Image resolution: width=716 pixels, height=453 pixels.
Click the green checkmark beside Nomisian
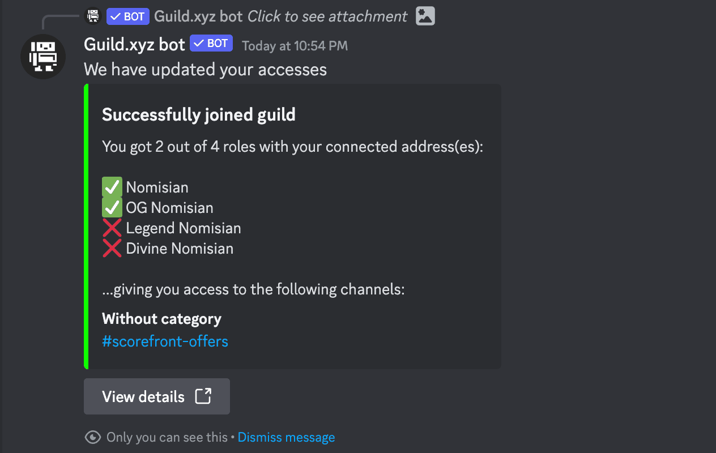point(112,186)
